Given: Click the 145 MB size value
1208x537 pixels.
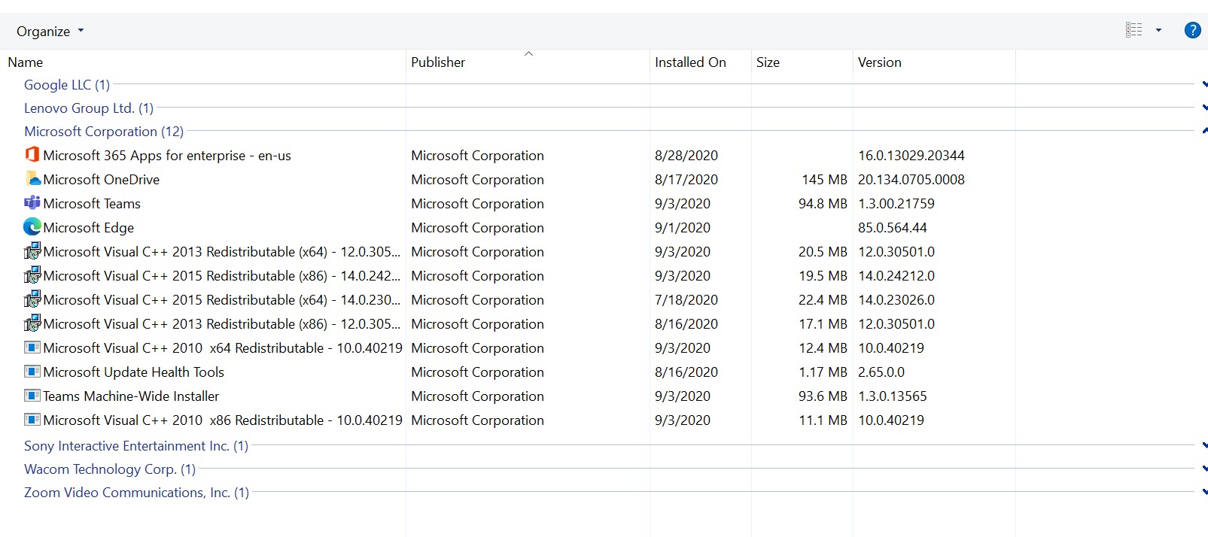Looking at the screenshot, I should tap(824, 180).
